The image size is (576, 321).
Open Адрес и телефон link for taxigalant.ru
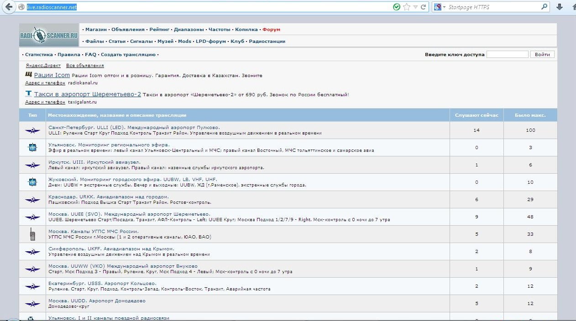(45, 102)
